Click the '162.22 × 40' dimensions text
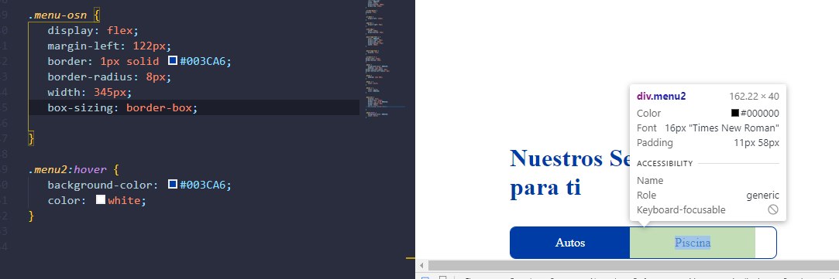The width and height of the screenshot is (839, 279). (x=754, y=97)
